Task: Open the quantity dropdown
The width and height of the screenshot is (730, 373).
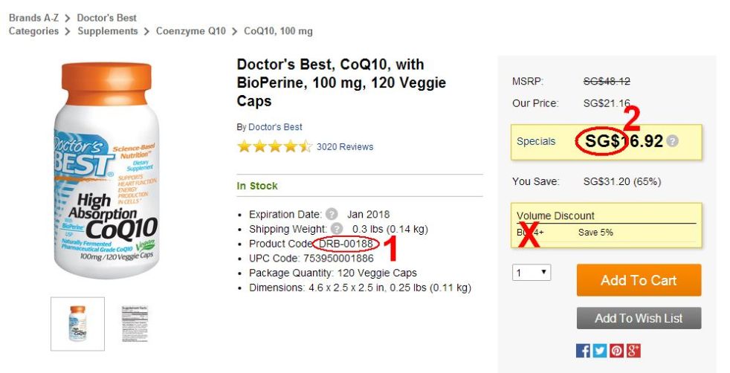Action: coord(532,273)
